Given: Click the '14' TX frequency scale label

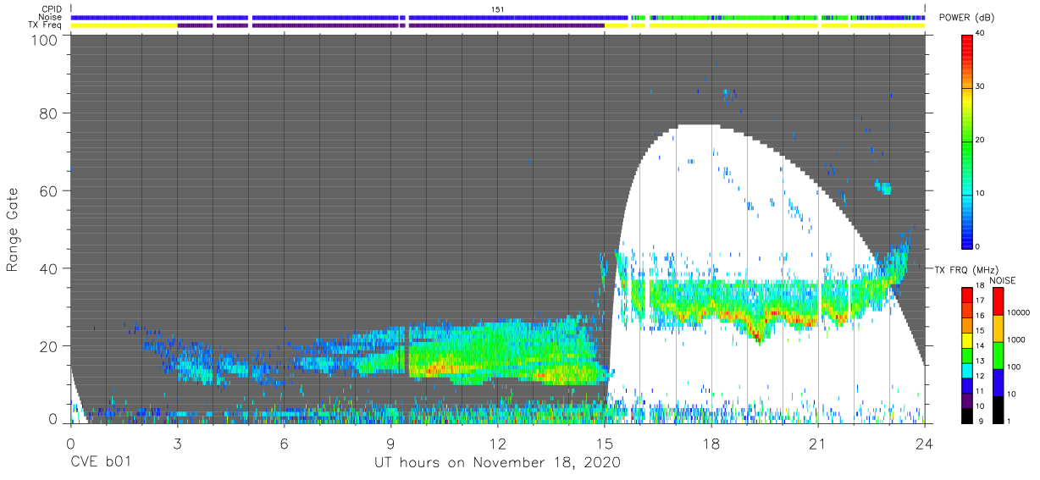Looking at the screenshot, I should click(x=980, y=346).
